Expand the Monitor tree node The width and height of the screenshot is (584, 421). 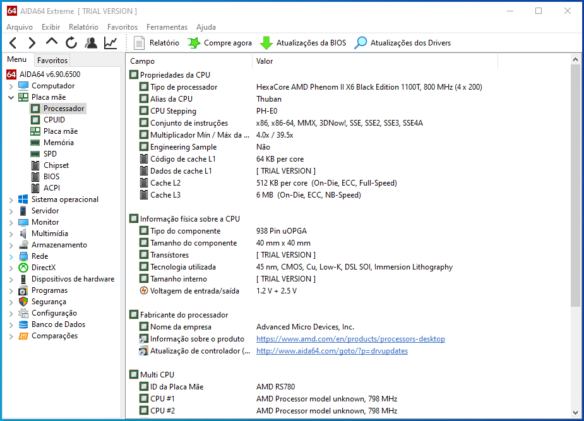click(11, 223)
